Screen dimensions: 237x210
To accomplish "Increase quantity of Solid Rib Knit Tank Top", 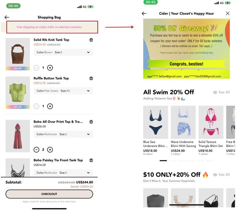I will click(x=50, y=68).
